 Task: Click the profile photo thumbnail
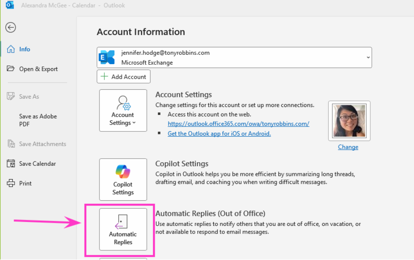349,121
